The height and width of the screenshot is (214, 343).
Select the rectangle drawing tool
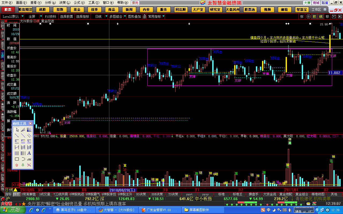point(17,159)
